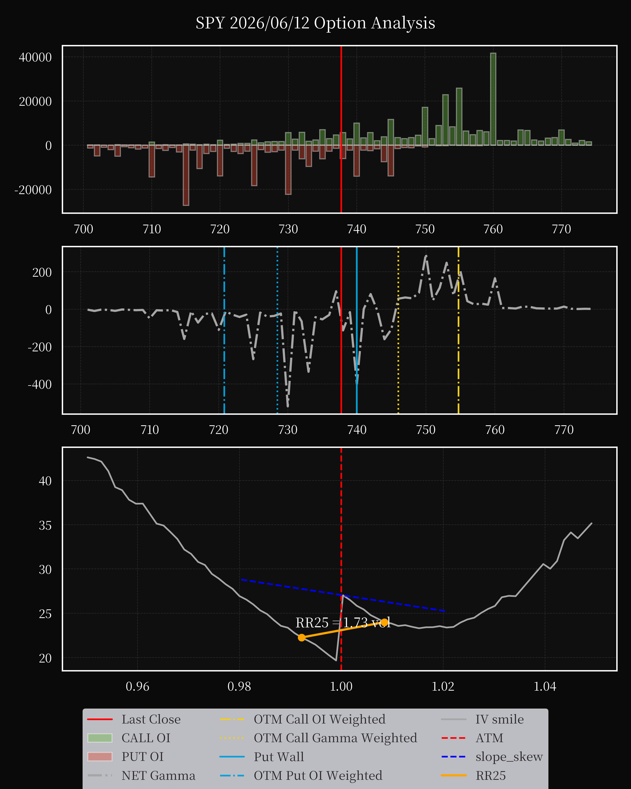This screenshot has height=789, width=631.
Task: Click the orange RR25 legend line sample
Action: [454, 776]
